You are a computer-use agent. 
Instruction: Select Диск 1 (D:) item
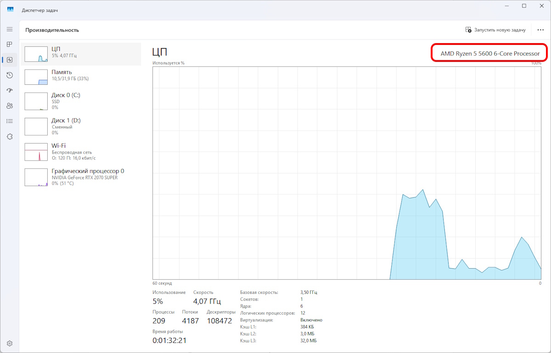coord(81,126)
